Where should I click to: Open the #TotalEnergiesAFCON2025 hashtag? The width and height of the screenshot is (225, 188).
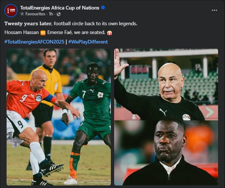tap(34, 42)
